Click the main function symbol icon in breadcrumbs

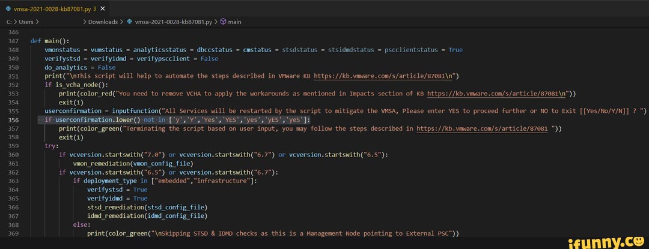[222, 22]
